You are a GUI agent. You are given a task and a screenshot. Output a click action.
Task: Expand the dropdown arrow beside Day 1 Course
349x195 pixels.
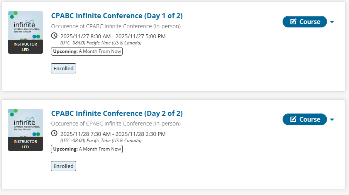[332, 22]
